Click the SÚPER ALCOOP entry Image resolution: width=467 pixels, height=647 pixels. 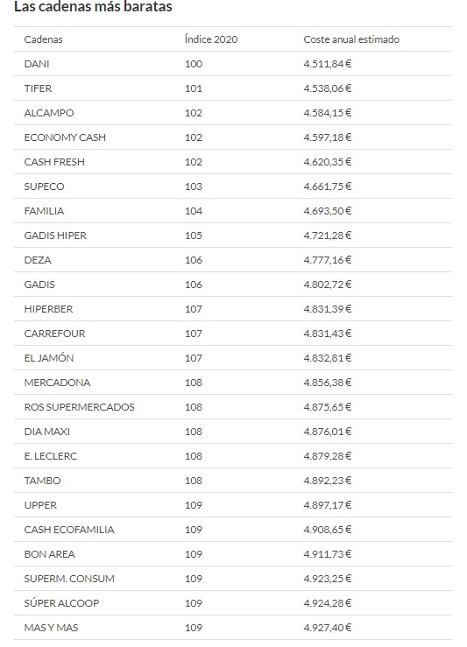tap(61, 603)
